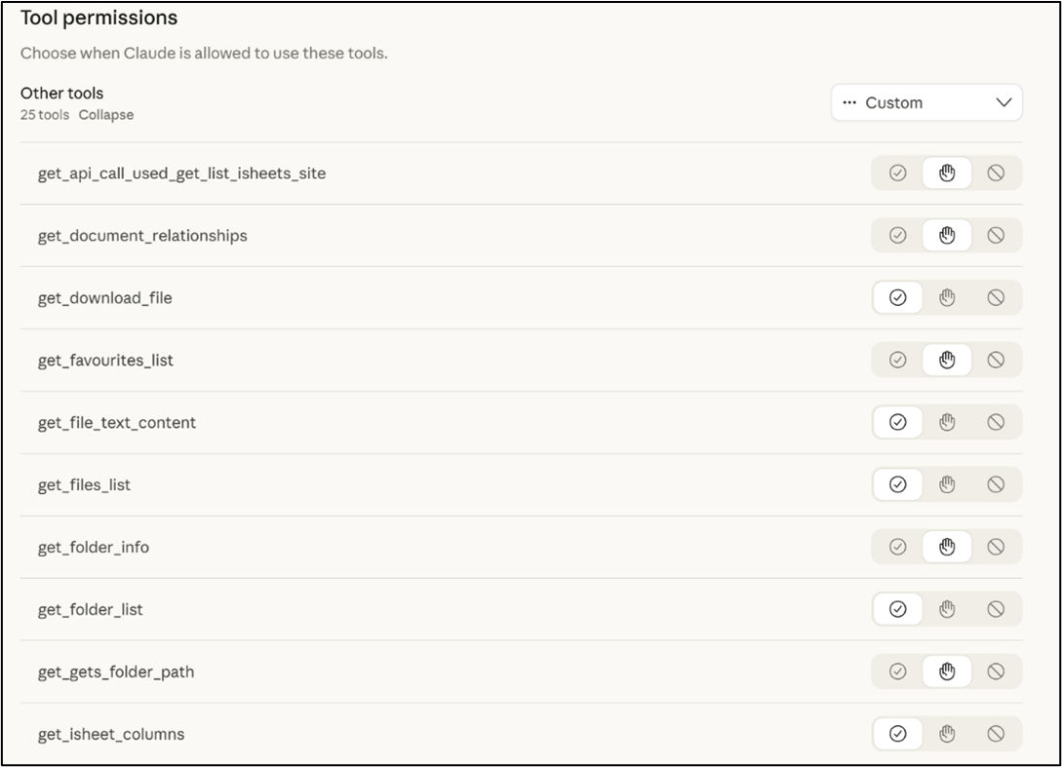
Task: Open the Custom permissions dropdown
Action: (925, 102)
